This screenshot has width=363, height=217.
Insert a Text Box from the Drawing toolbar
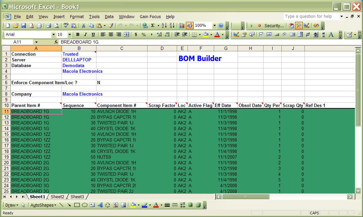92,205
